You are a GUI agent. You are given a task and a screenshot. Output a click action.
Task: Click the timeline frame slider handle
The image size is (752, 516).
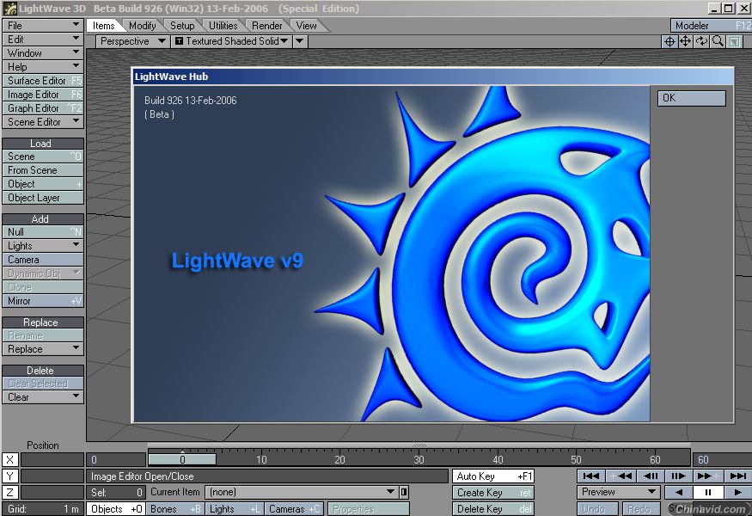(x=182, y=459)
